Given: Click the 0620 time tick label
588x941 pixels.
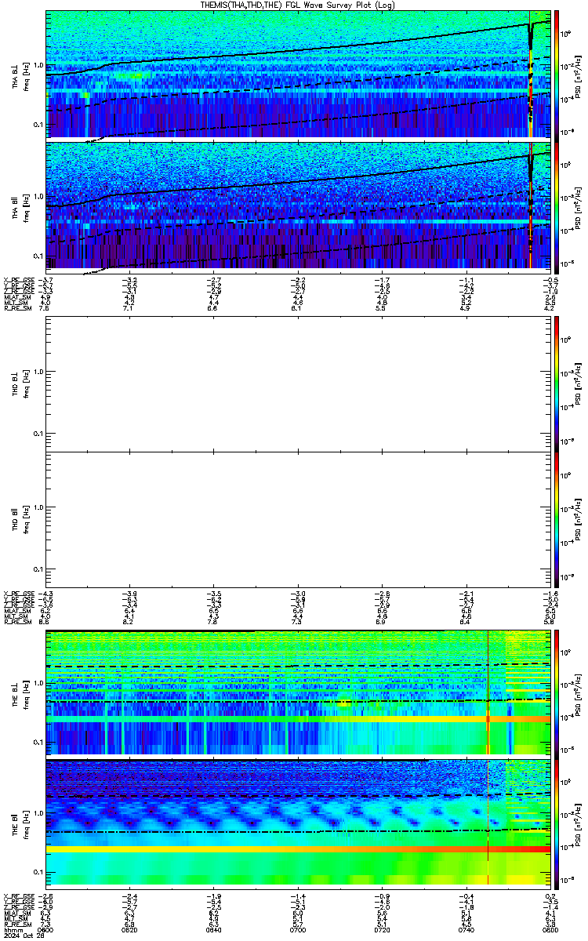Looking at the screenshot, I should tap(130, 929).
